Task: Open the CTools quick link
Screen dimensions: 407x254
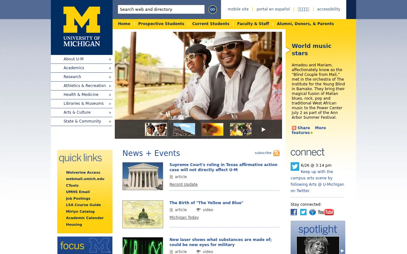Action: click(72, 185)
